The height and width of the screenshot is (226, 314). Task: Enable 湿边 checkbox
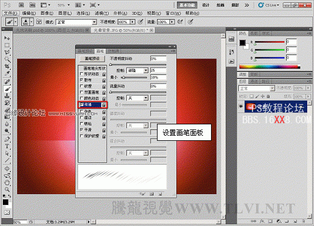pyautogui.click(x=81, y=118)
